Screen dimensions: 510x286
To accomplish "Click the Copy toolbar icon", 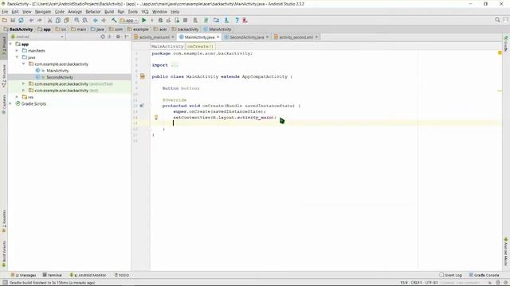I will tap(58, 21).
